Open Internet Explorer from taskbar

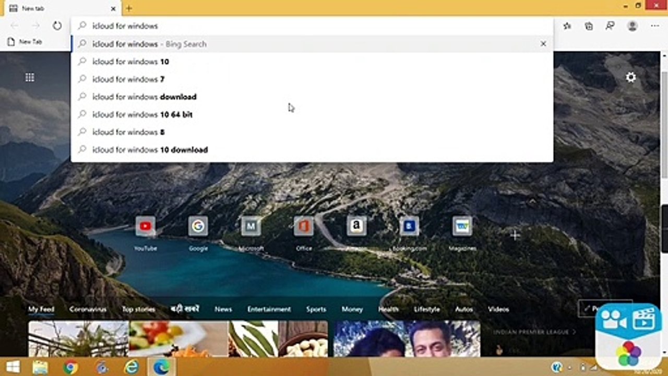132,367
